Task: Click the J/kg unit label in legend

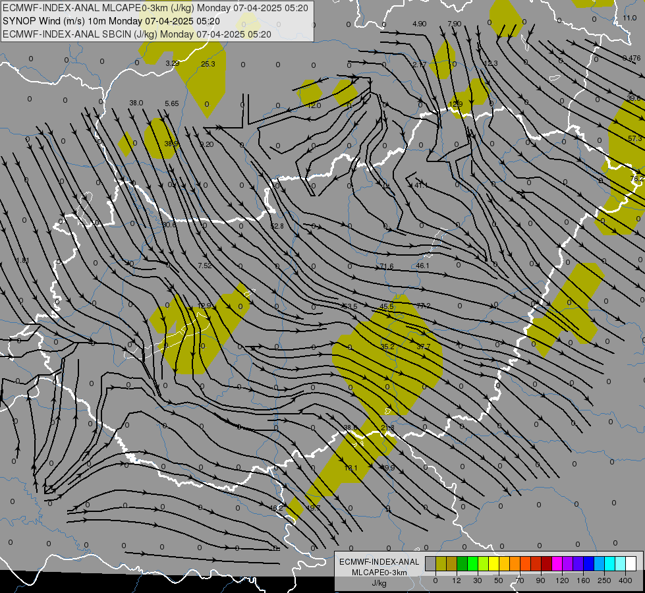Action: [379, 583]
